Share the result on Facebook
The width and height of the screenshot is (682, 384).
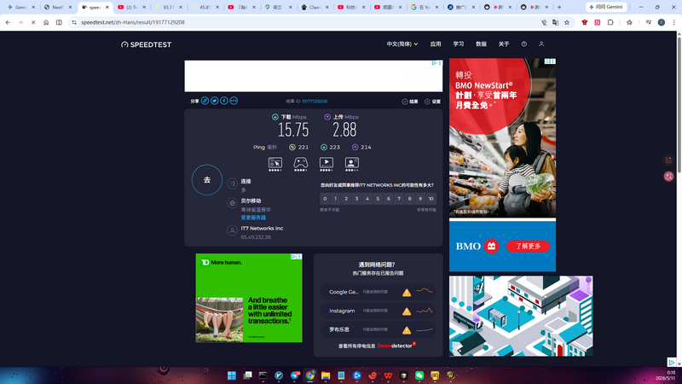(x=224, y=101)
